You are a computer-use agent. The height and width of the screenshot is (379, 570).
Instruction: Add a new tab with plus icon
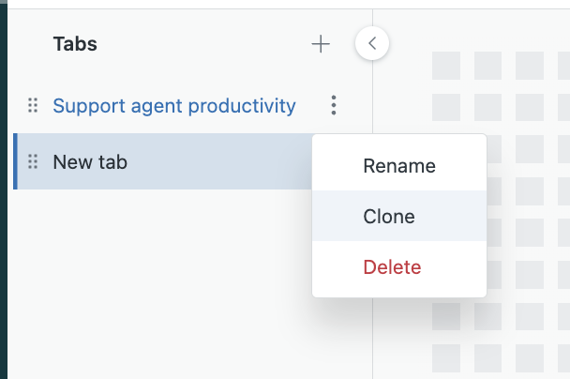tap(321, 44)
